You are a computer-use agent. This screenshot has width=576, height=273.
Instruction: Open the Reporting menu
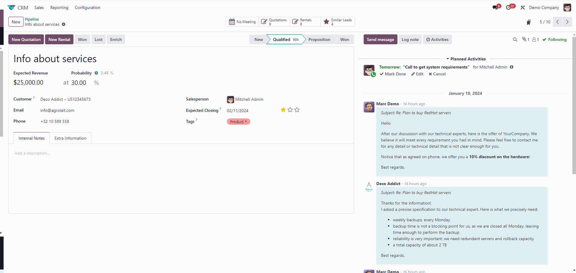(x=59, y=8)
